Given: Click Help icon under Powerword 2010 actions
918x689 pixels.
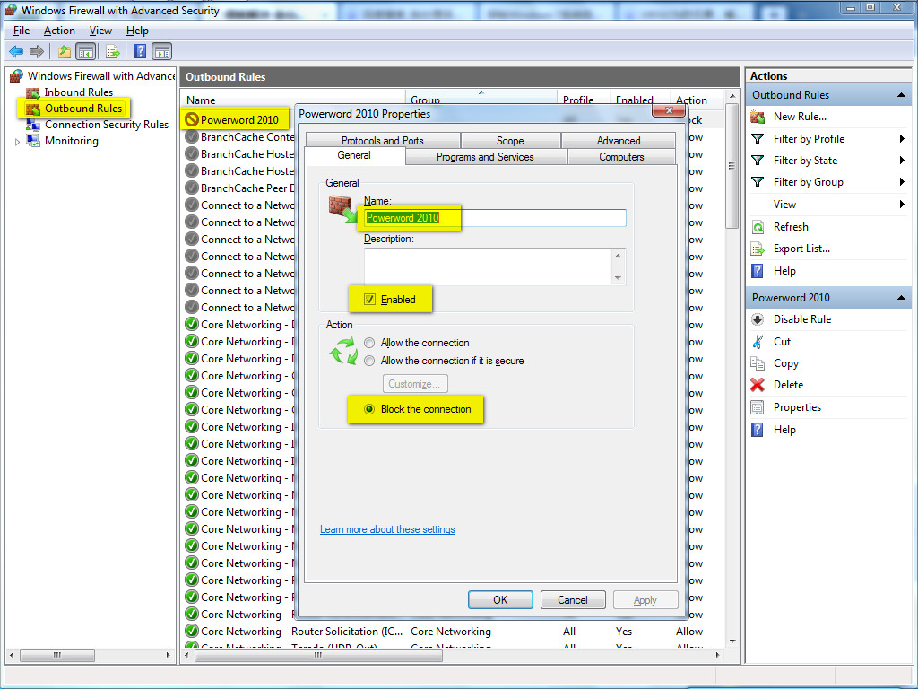Looking at the screenshot, I should 758,430.
